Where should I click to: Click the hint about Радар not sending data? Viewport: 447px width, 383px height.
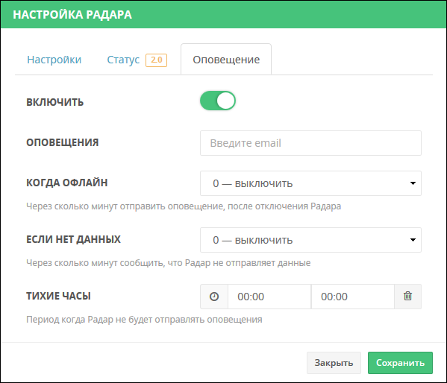(169, 262)
